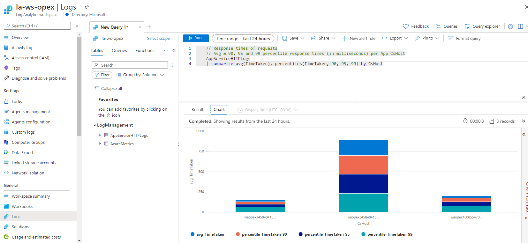Open Query explorer
The image size is (528, 243).
(x=482, y=26)
